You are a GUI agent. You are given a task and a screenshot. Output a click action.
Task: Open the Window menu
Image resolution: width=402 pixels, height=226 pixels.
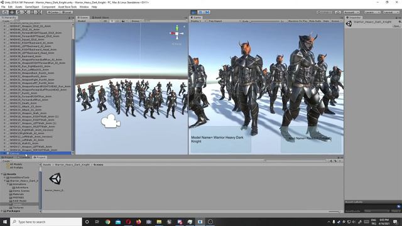[x=84, y=7]
